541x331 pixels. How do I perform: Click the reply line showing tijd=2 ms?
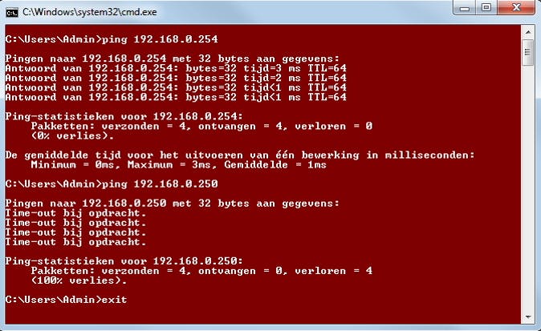tap(176, 78)
